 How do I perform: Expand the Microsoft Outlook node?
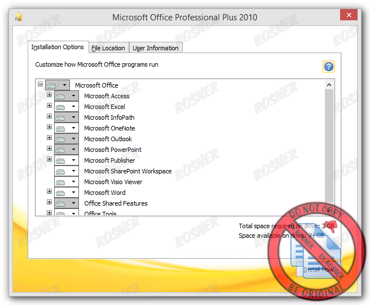[x=49, y=137]
